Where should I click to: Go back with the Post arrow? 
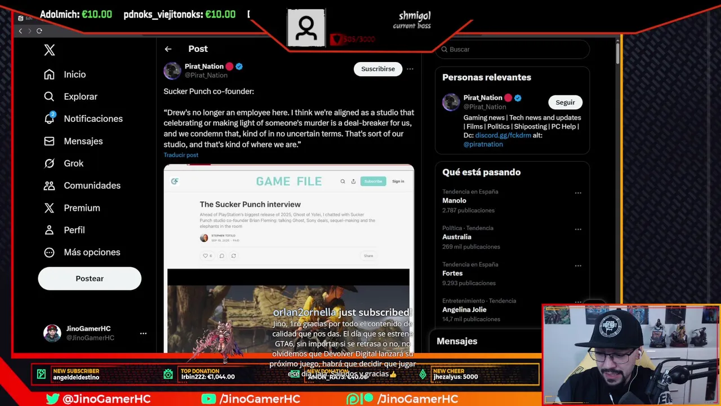pos(168,49)
